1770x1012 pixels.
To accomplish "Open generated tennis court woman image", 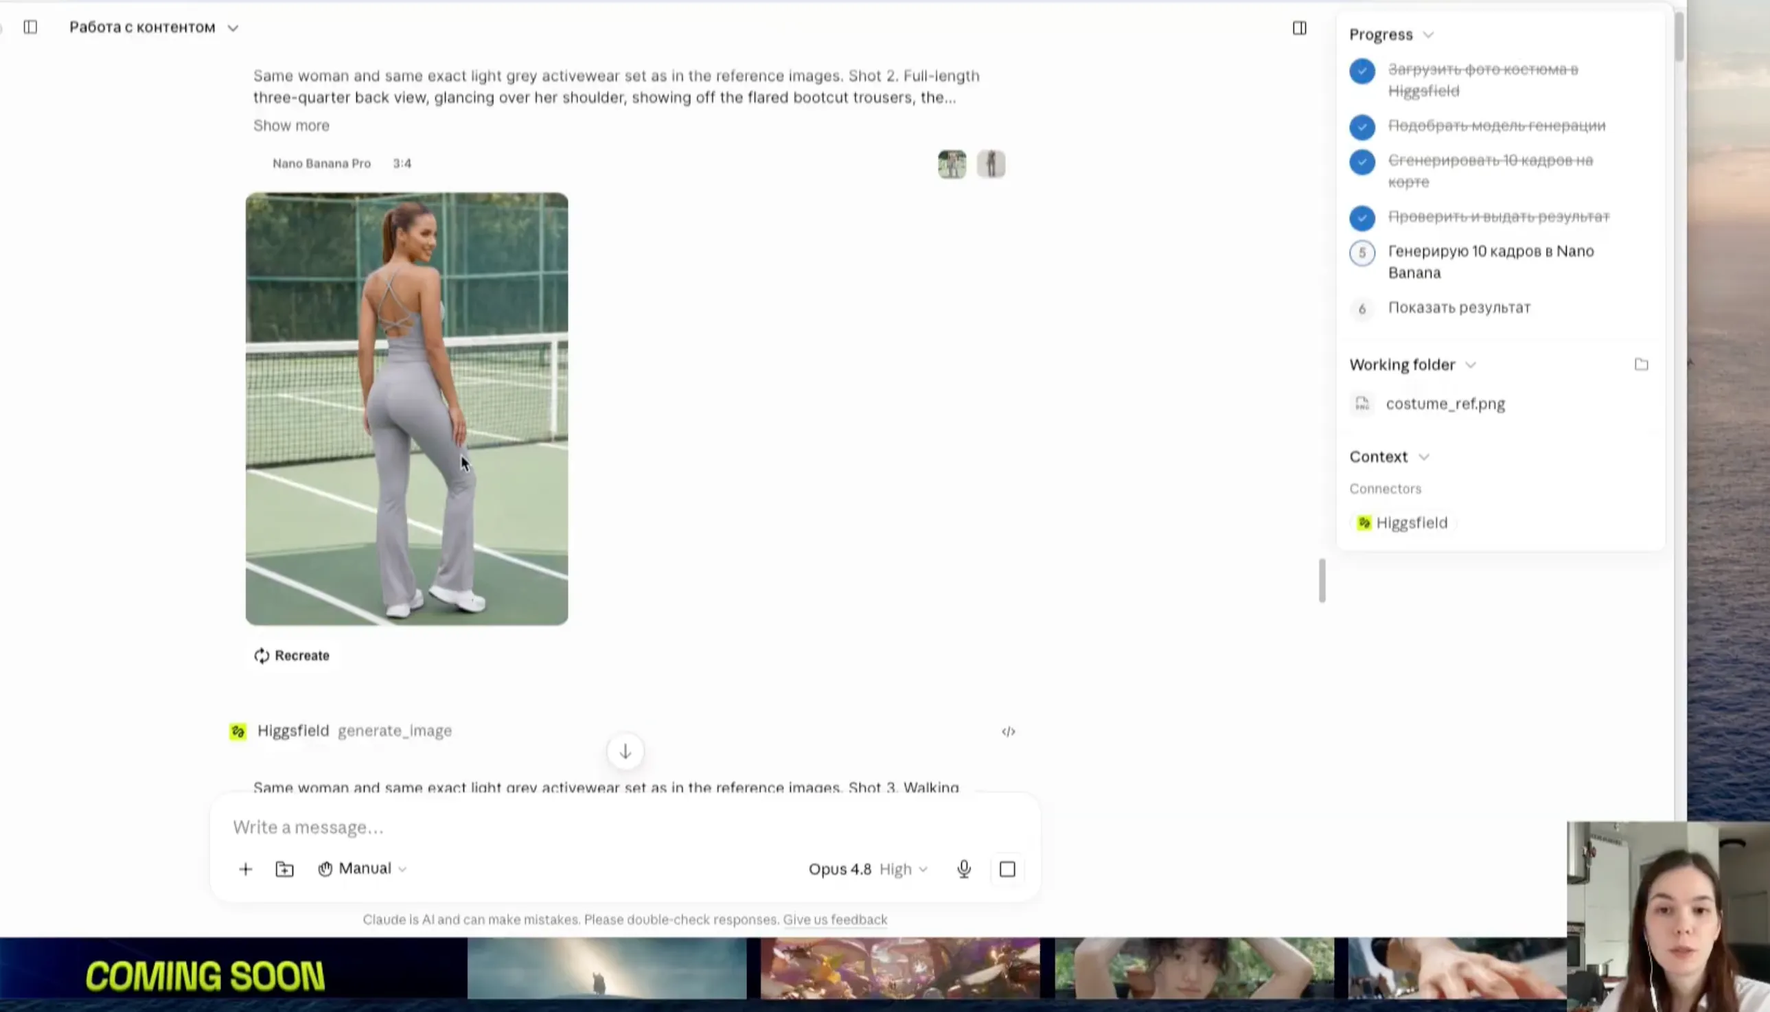I will point(406,409).
